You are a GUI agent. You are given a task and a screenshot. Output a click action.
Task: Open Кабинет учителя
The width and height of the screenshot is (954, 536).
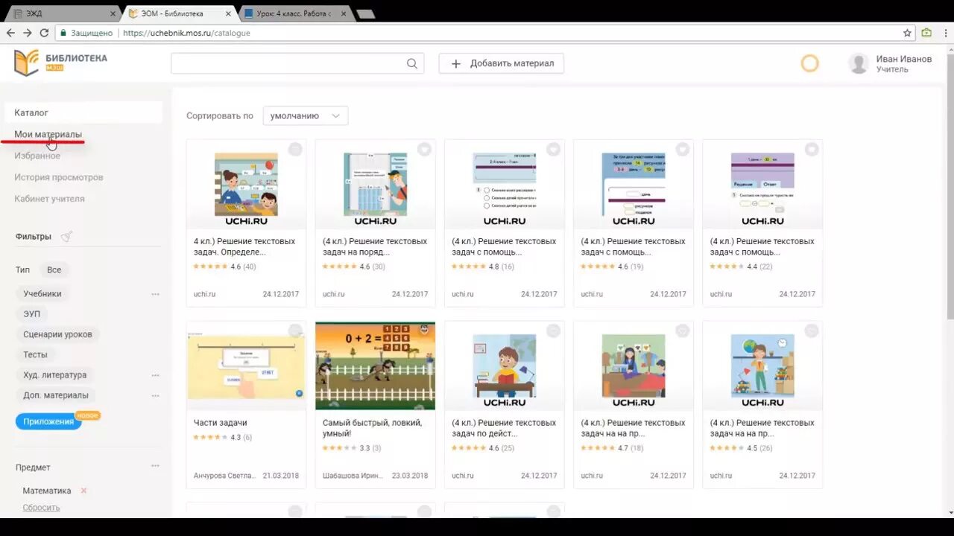[x=49, y=199]
